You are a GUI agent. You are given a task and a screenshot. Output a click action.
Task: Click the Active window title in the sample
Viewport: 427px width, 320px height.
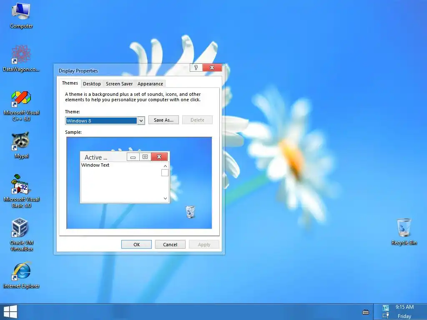(x=96, y=157)
